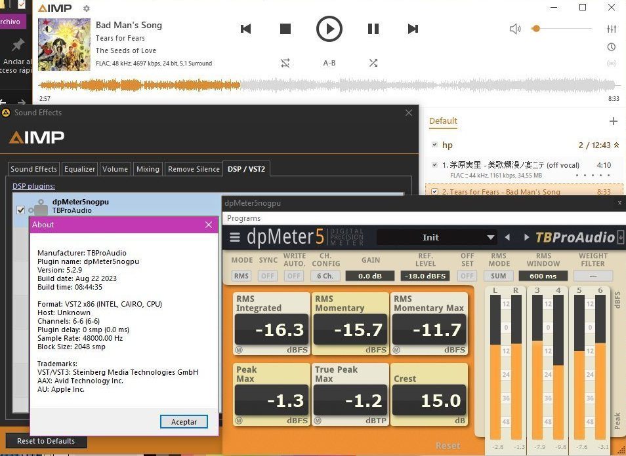Image resolution: width=626 pixels, height=456 pixels.
Task: Click the True Peak Max M indicator
Action: tap(318, 421)
